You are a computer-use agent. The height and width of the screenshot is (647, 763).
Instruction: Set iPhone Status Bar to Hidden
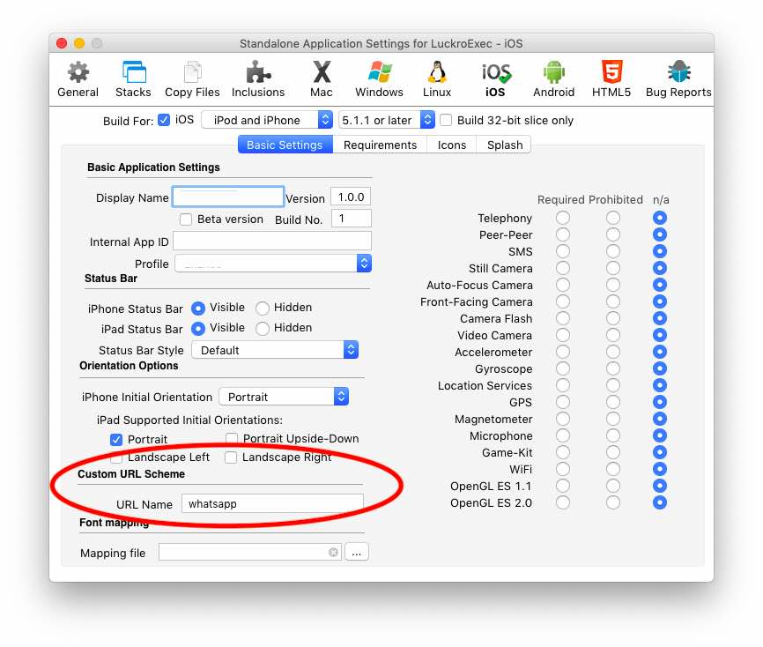(263, 309)
